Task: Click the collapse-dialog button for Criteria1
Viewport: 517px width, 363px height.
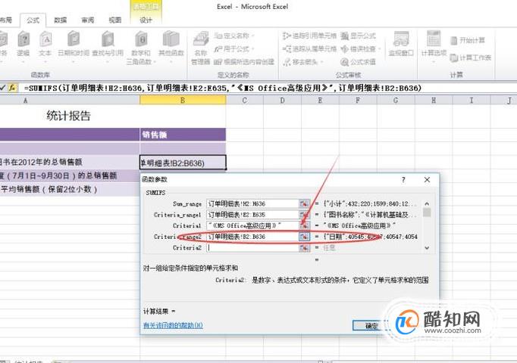Action: [x=304, y=226]
